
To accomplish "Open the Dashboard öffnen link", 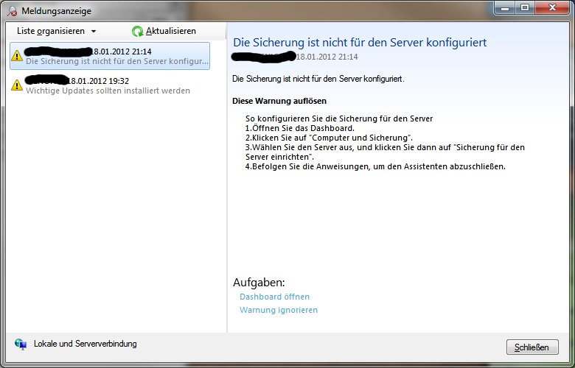I will point(274,297).
